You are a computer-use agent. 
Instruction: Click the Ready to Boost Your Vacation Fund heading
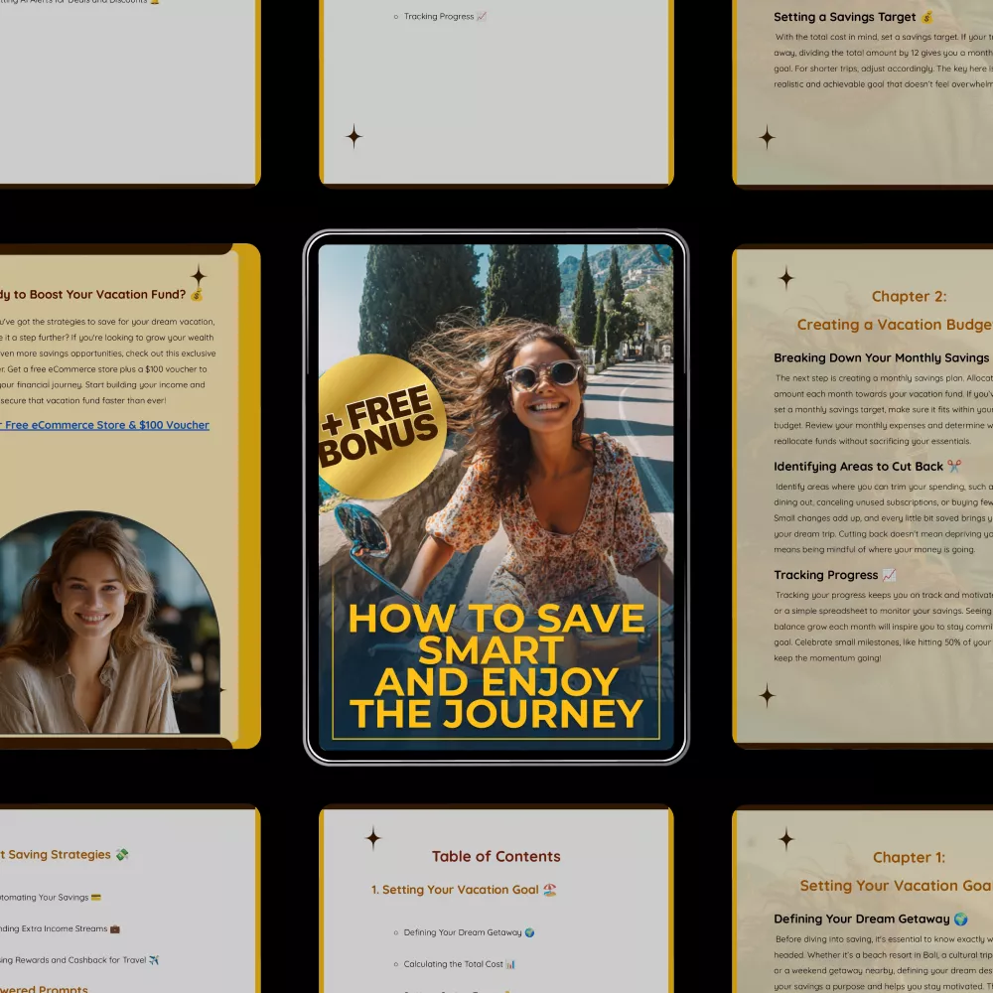click(97, 295)
